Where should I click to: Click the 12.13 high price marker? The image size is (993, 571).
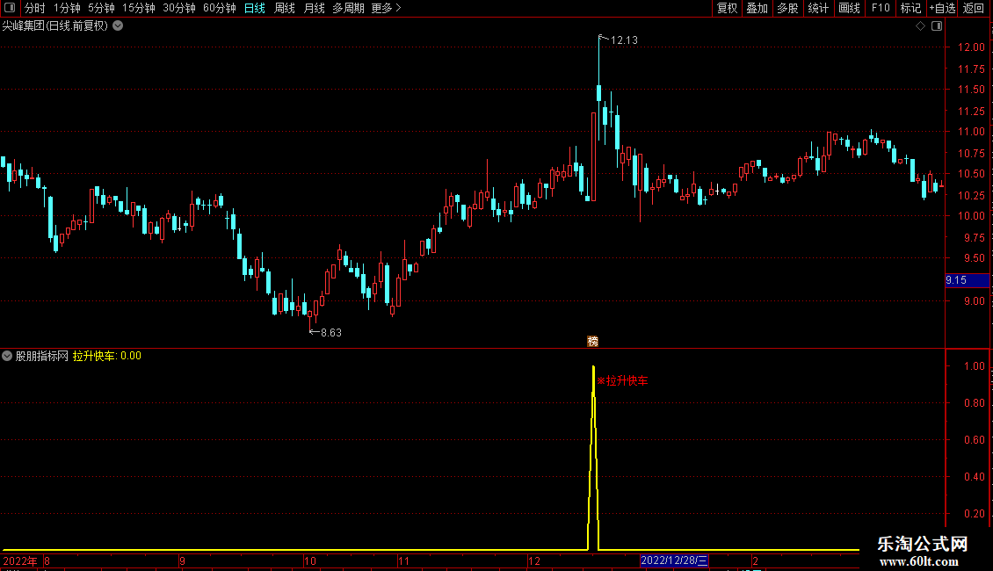coord(623,40)
